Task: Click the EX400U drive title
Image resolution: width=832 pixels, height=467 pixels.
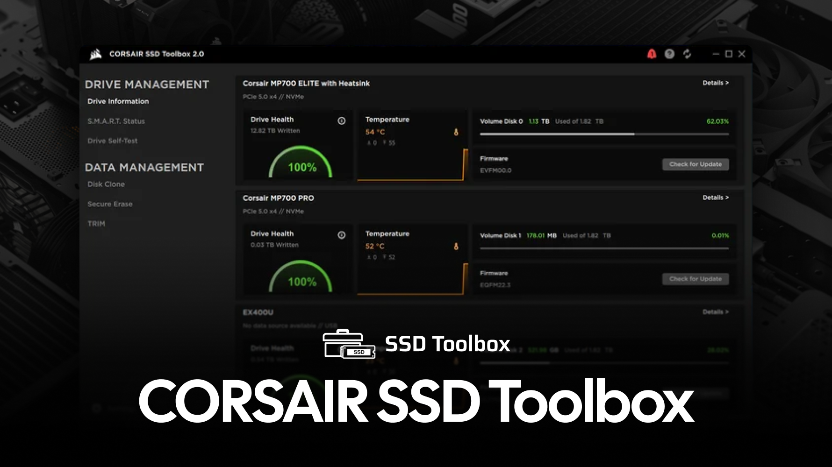Action: pos(258,312)
